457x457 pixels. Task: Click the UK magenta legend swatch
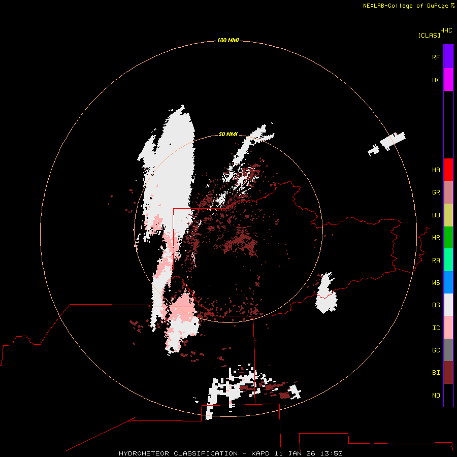448,80
